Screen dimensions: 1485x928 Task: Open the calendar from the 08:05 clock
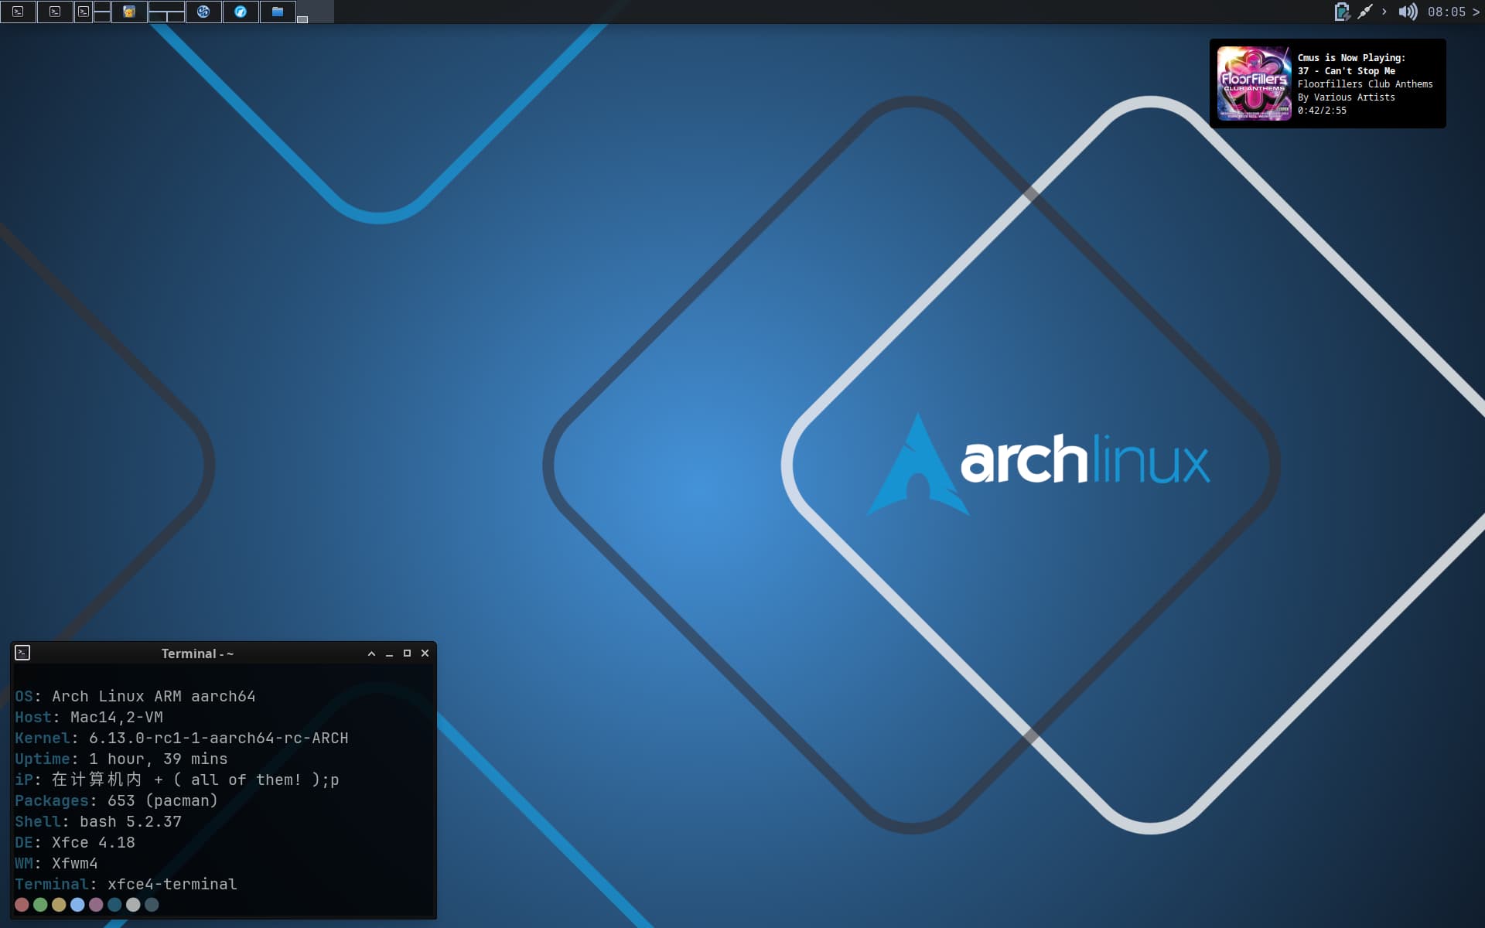coord(1446,12)
